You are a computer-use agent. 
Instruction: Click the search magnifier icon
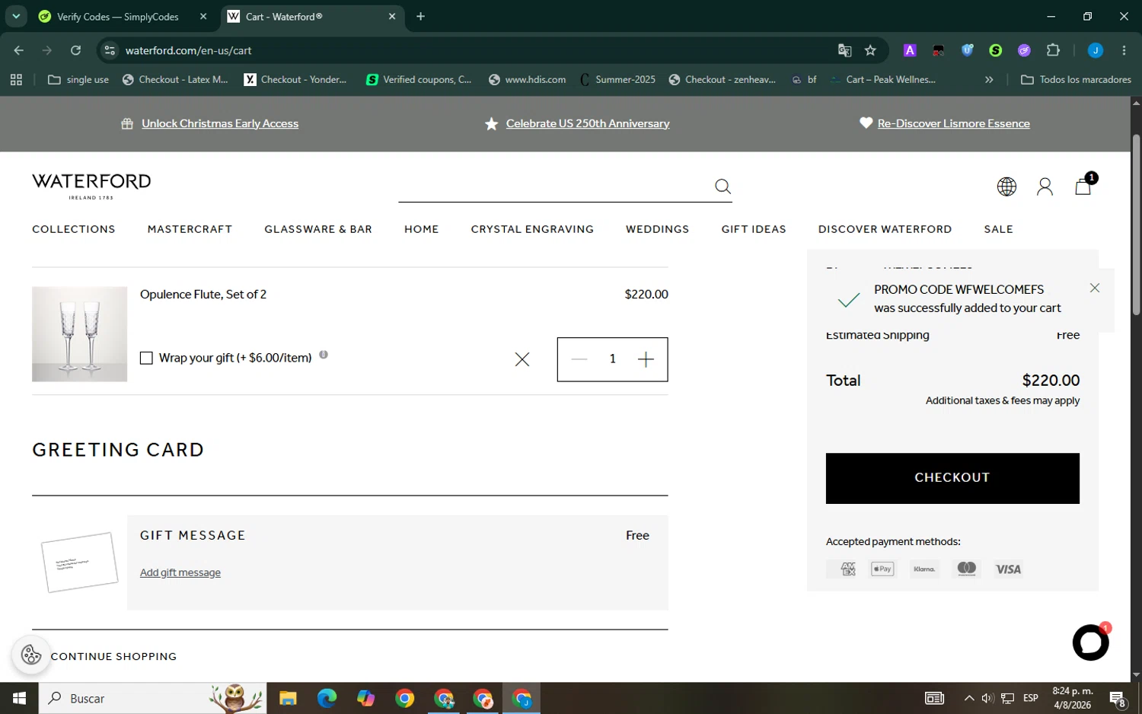click(723, 186)
